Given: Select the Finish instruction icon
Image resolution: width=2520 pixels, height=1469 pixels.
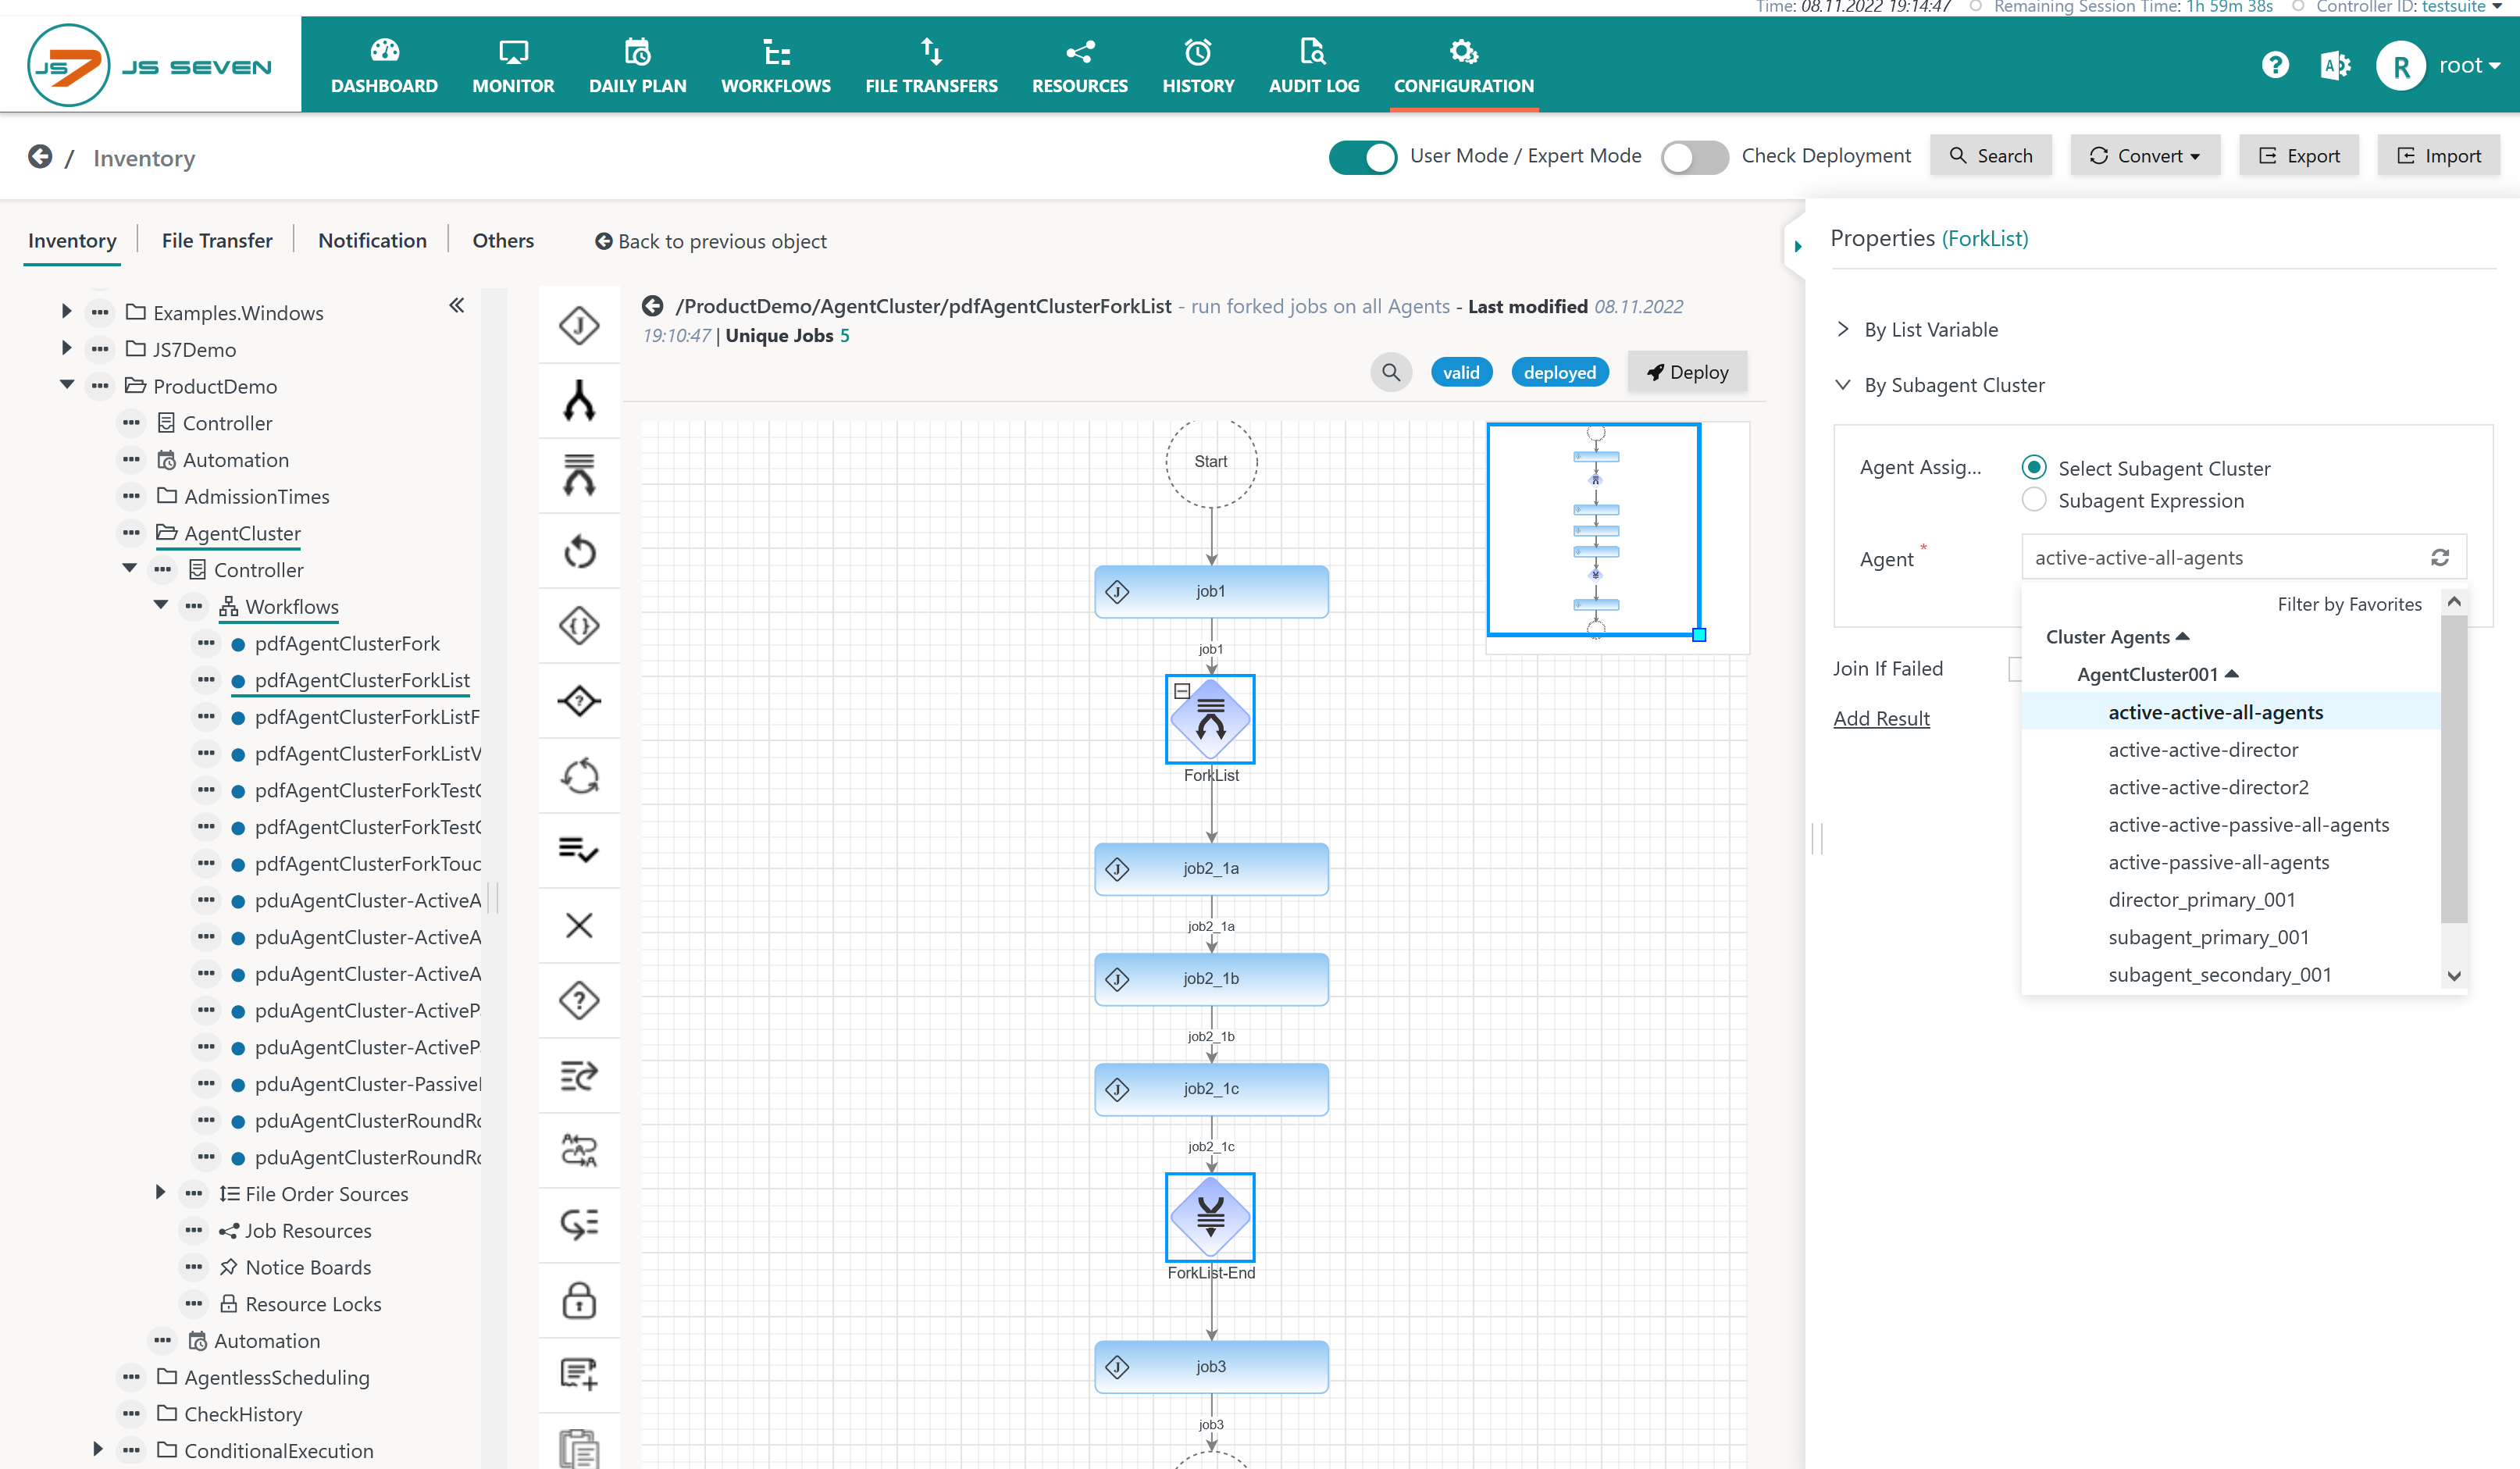Looking at the screenshot, I should [x=579, y=850].
